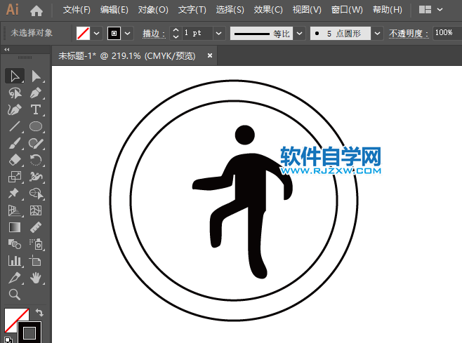Collapse the tools panel with double arrows

coord(7,50)
